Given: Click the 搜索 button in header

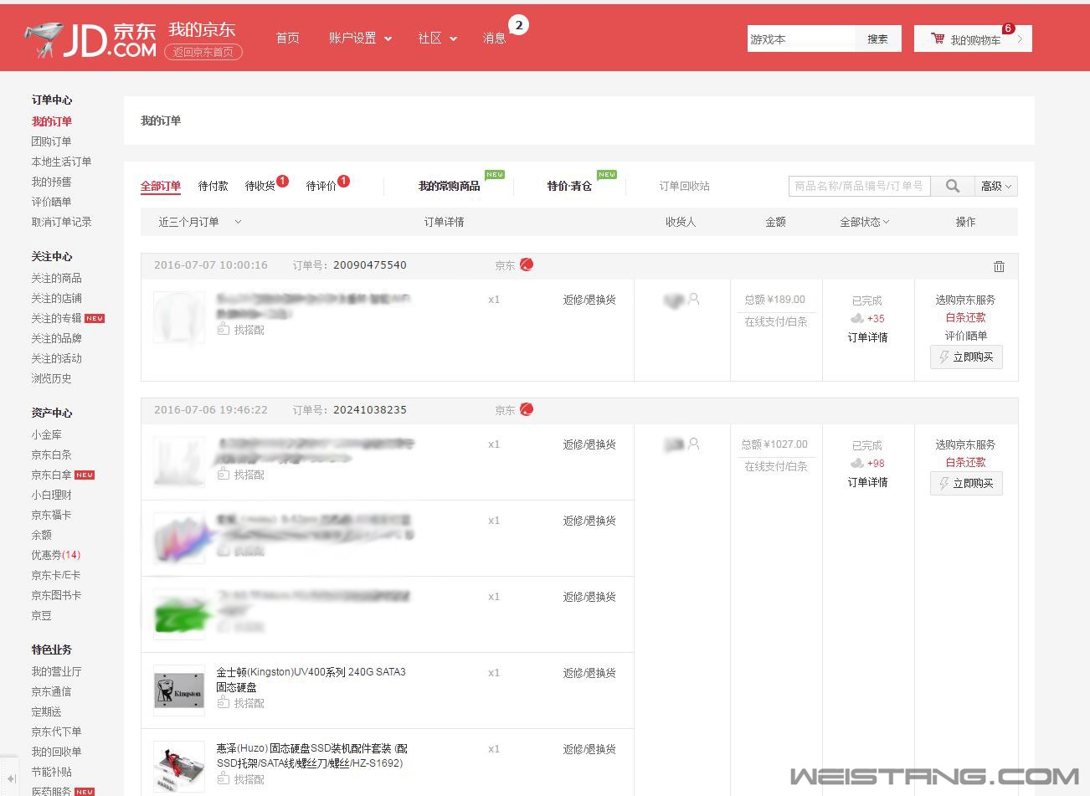Looking at the screenshot, I should coord(877,39).
